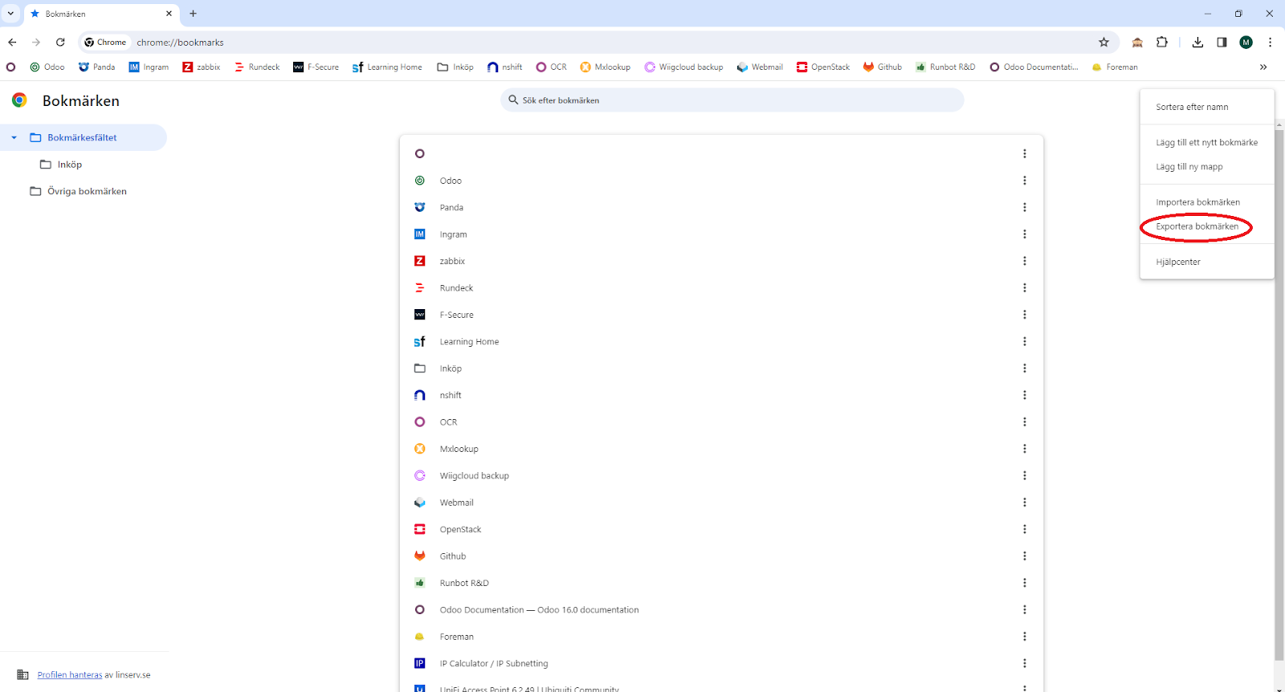
Task: Select the Runbot R&D row in the list
Action: (721, 583)
